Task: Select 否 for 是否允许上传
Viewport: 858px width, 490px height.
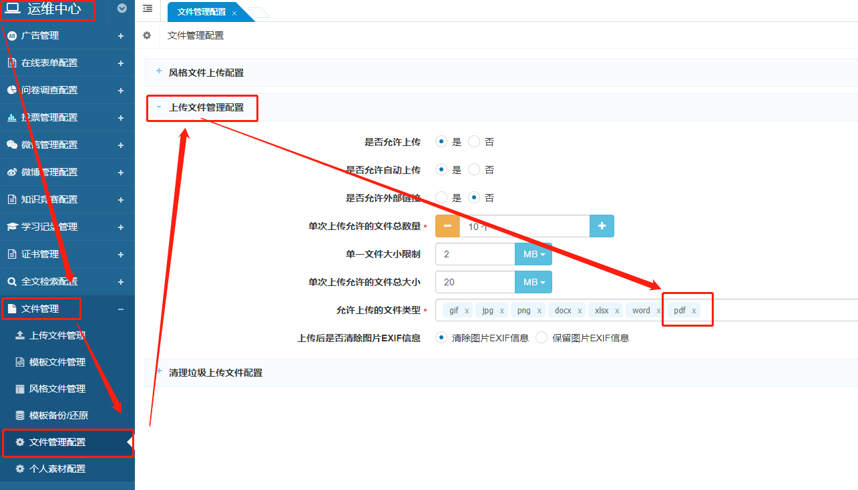Action: 474,141
